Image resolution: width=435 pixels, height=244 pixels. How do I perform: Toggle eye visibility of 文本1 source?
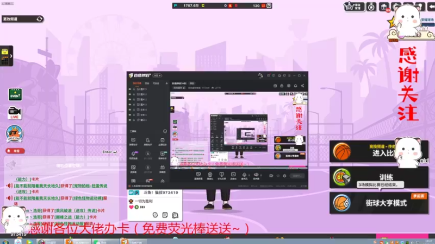pos(130,115)
